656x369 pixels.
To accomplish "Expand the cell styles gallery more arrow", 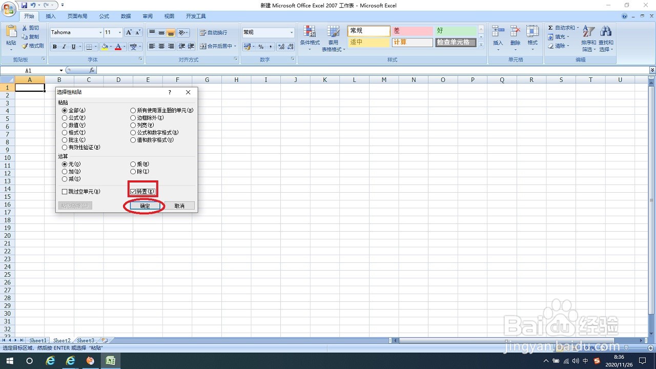I will point(481,45).
